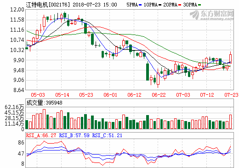
Task: Select the 06-01 date marker
Action: coord(110,95)
